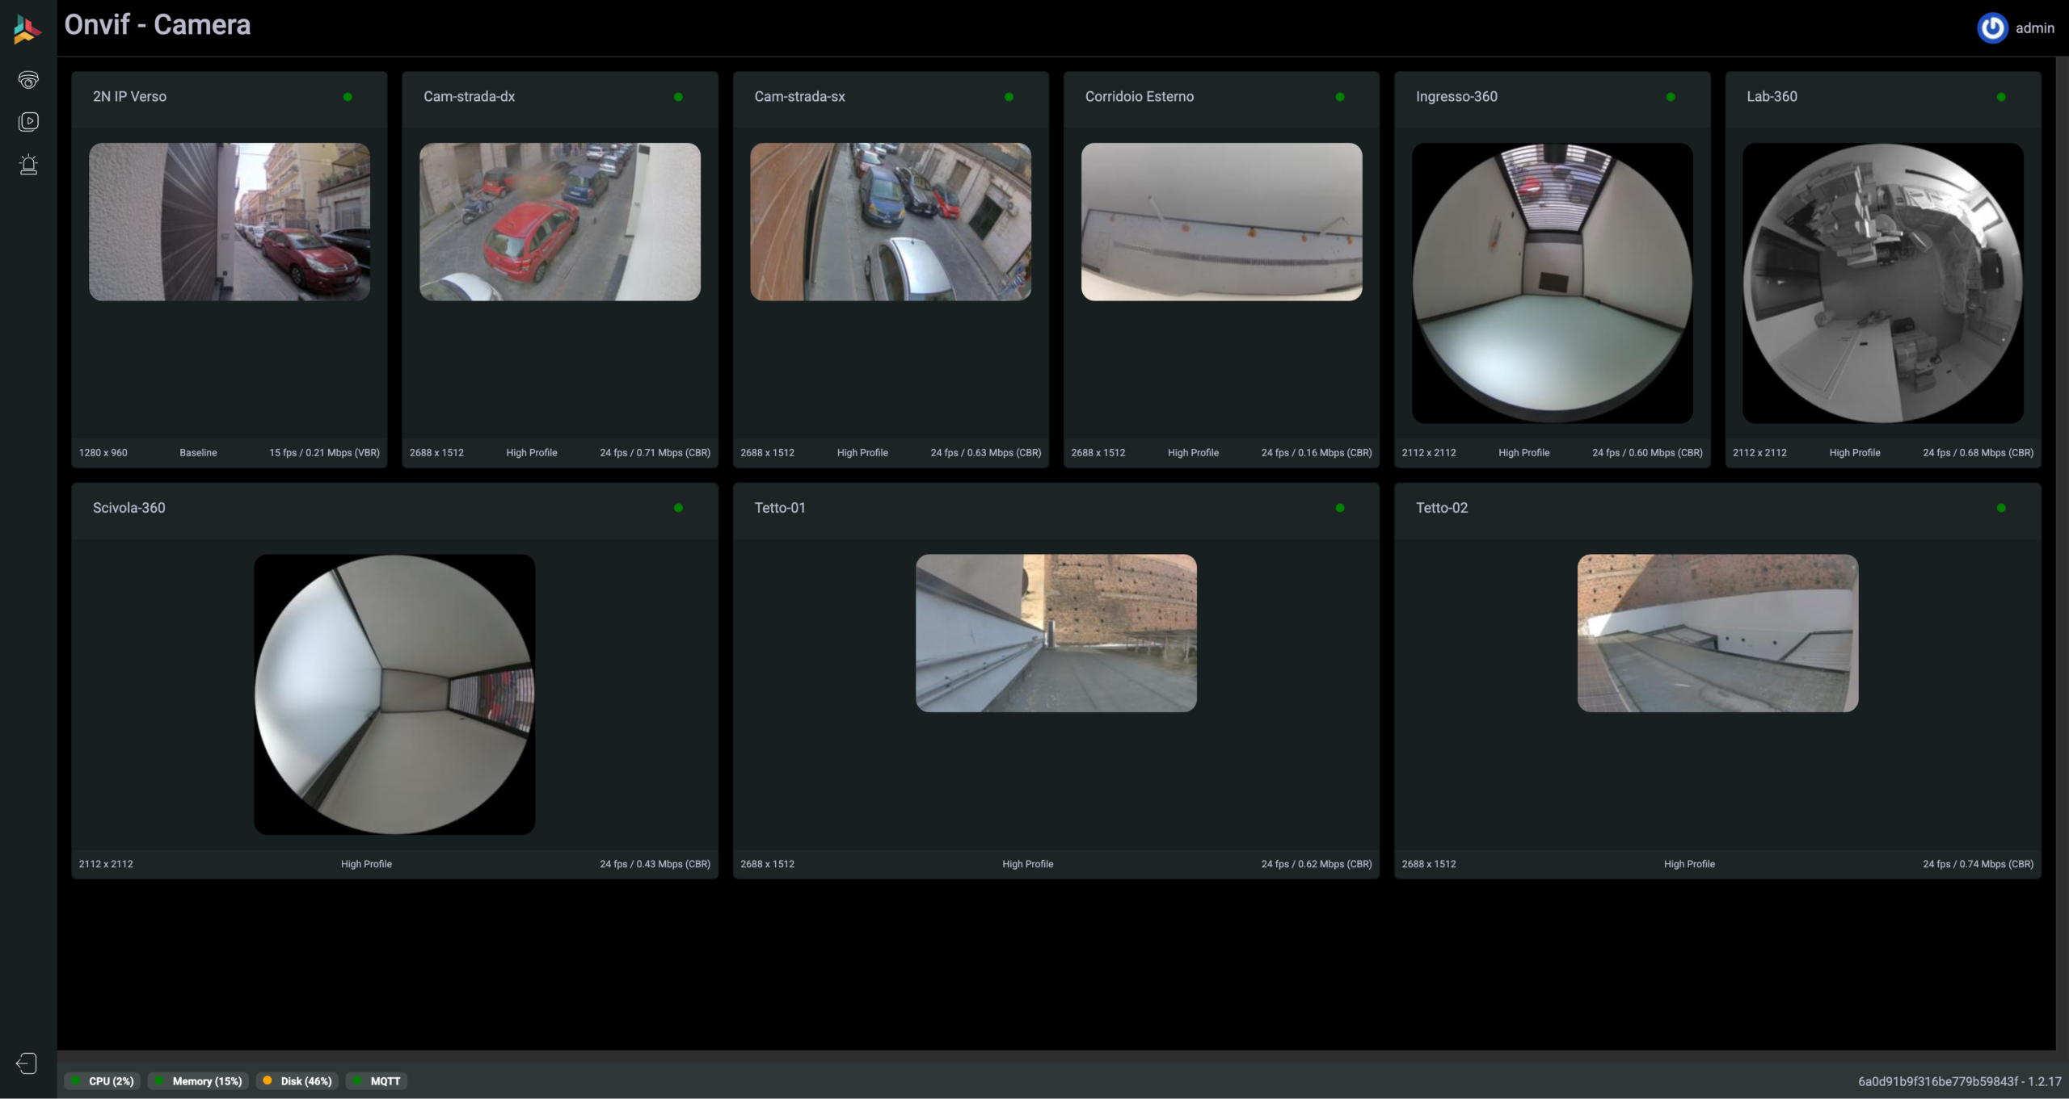Click the Tetto-02 card title
Image resolution: width=2069 pixels, height=1099 pixels.
click(1441, 508)
